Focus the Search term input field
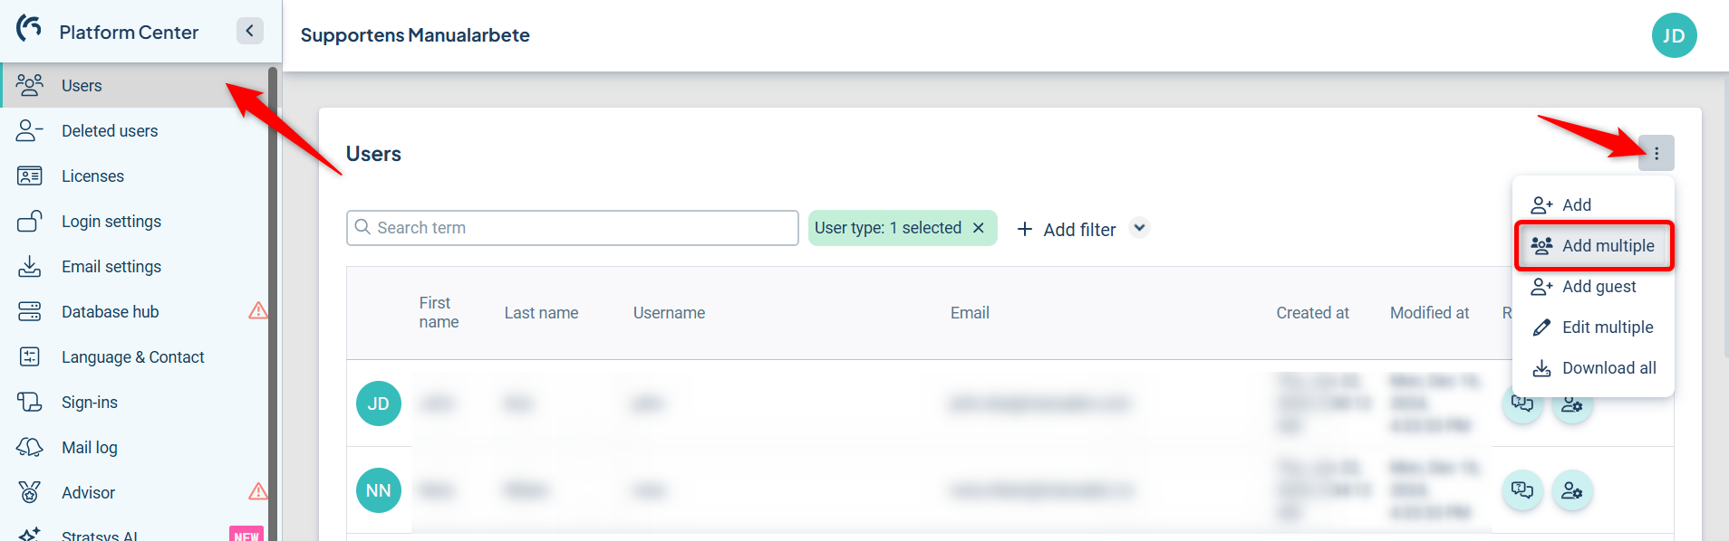Screen dimensions: 1729x541 [580, 228]
